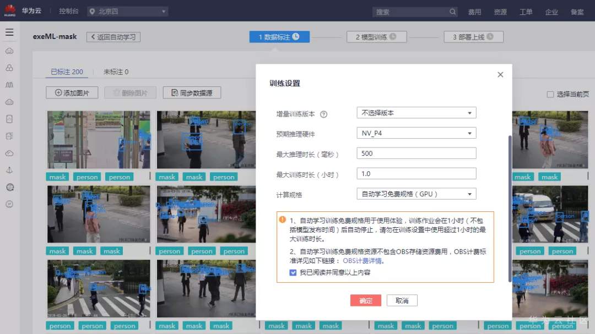This screenshot has height=334, width=595.
Task: Click the first cloud icon in the sidebar
Action: [9, 51]
